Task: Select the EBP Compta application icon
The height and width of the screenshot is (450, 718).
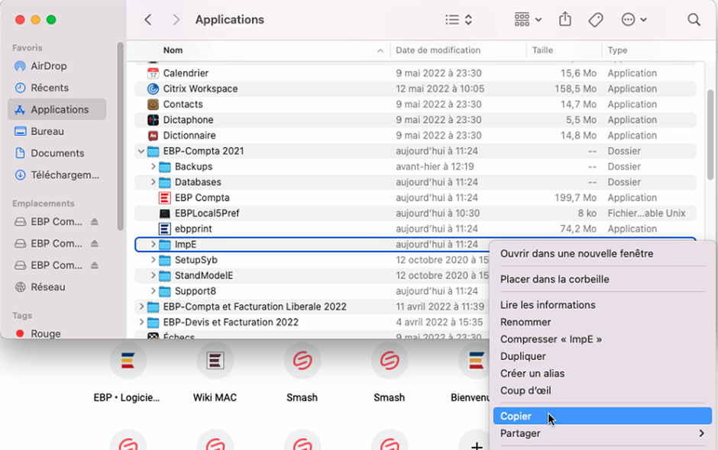Action: (x=164, y=198)
